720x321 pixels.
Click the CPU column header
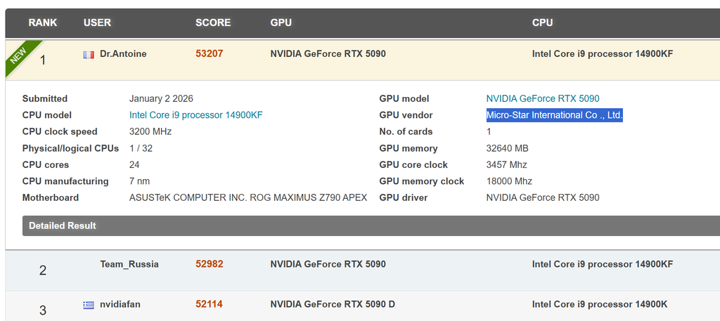coord(542,22)
